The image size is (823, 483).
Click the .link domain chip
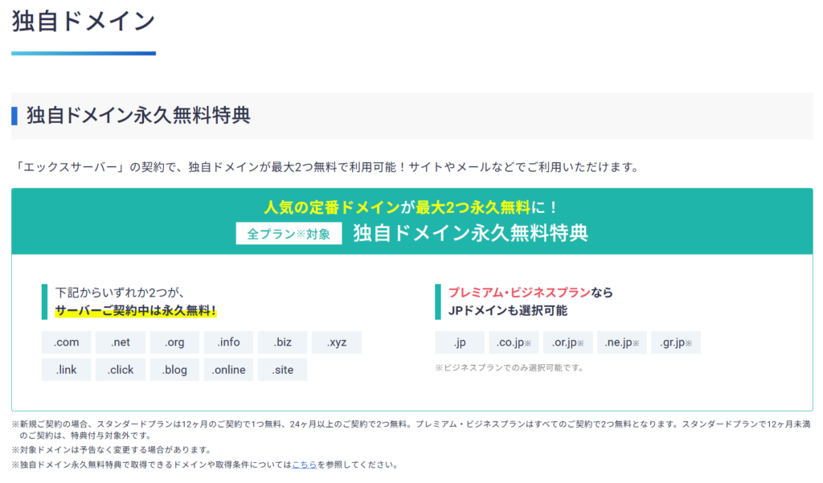(66, 370)
